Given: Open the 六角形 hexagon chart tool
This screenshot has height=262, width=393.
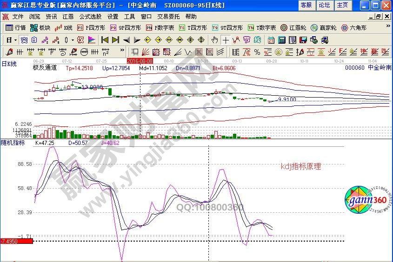Looking at the screenshot, I should pos(353,27).
